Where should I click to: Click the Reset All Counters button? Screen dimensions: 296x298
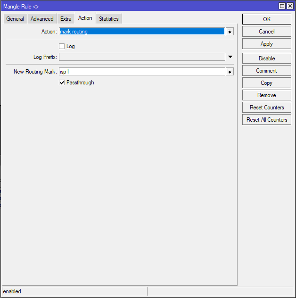pyautogui.click(x=267, y=120)
